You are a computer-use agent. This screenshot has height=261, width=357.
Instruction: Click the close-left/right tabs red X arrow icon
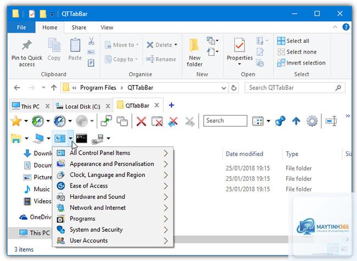click(173, 121)
